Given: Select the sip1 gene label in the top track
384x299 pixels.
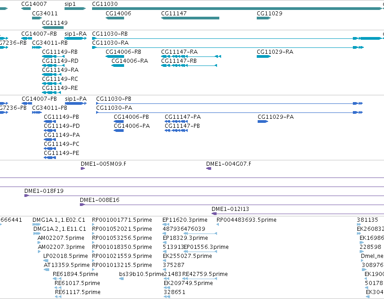Looking at the screenshot, I should click(x=70, y=4).
